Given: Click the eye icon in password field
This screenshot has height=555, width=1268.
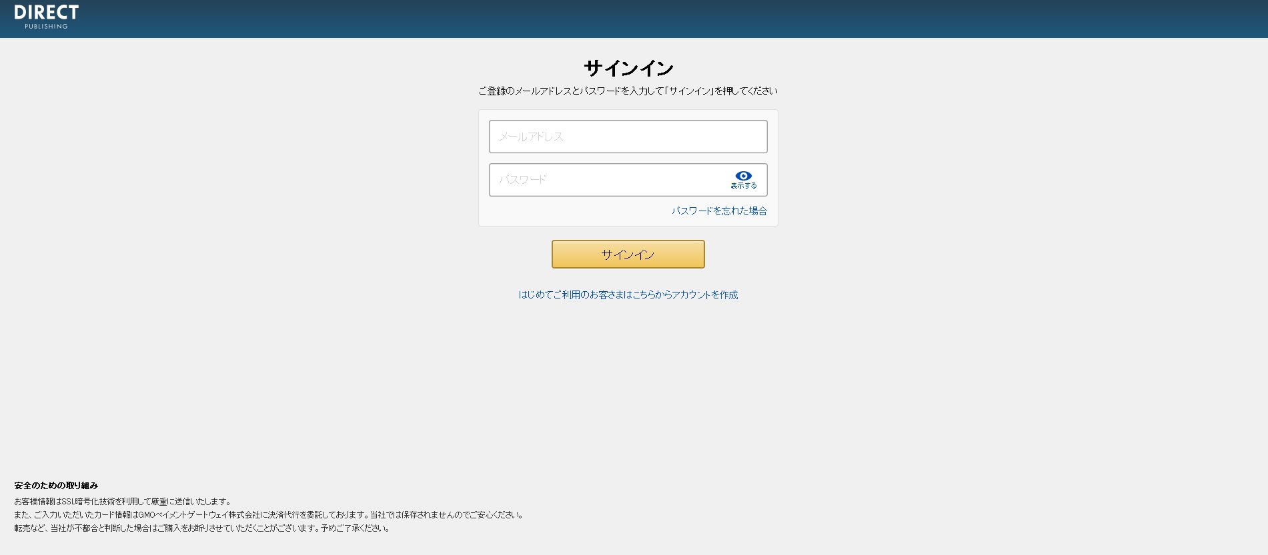Looking at the screenshot, I should (x=743, y=176).
